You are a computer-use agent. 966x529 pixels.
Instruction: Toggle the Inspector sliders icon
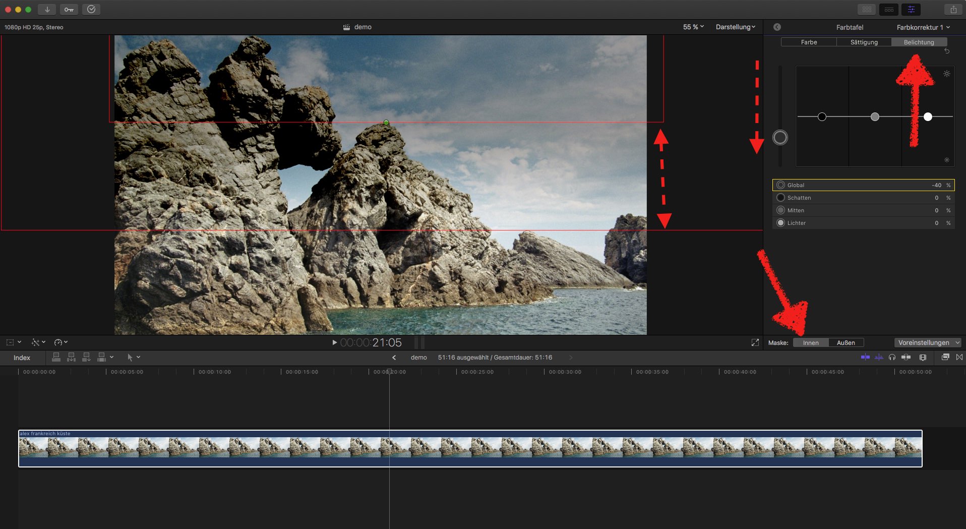911,10
